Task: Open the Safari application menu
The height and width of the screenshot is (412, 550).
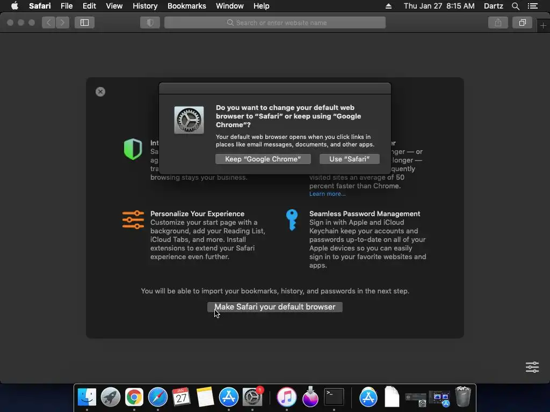Action: 40,6
